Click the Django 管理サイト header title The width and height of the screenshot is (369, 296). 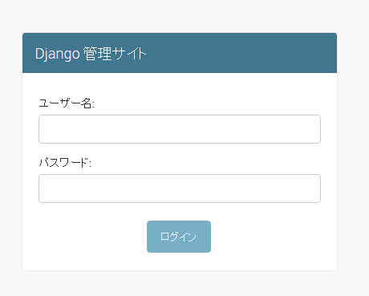pos(91,54)
